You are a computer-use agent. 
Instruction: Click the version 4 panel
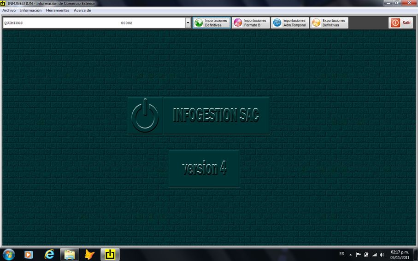[204, 168]
